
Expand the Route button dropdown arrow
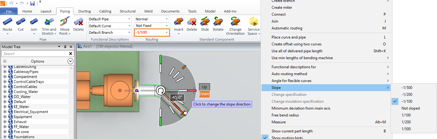tap(8, 33)
